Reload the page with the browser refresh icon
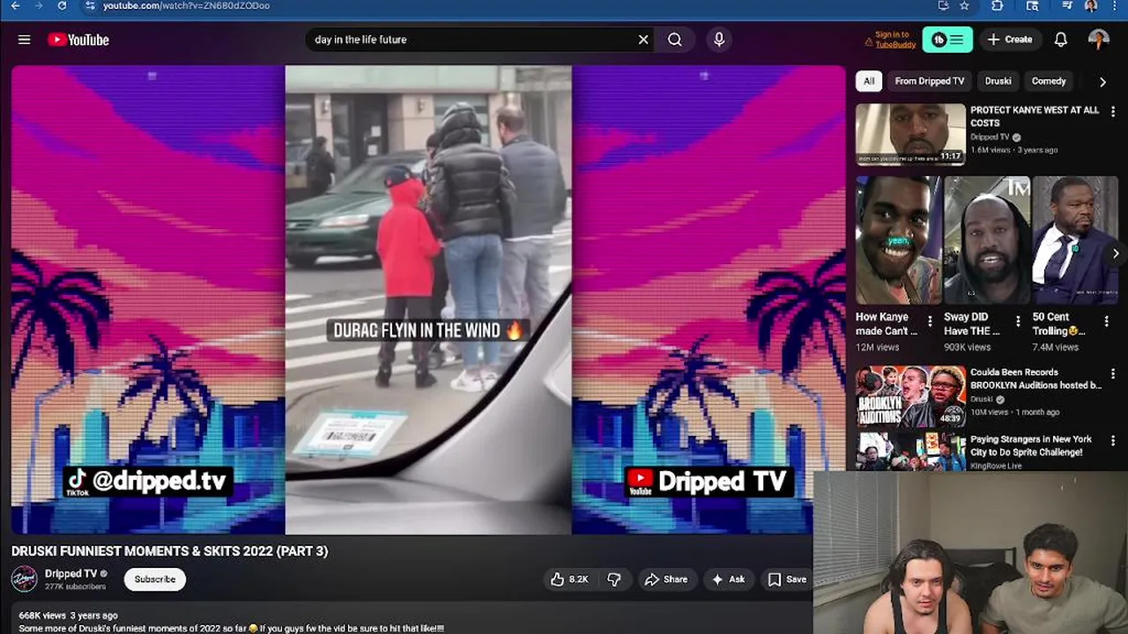 coord(62,5)
